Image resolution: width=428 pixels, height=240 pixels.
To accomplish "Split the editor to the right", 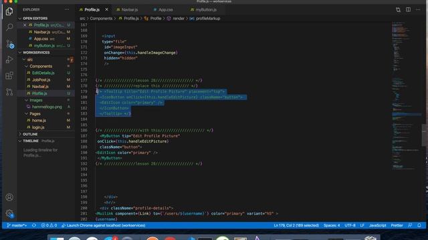I will pyautogui.click(x=408, y=9).
